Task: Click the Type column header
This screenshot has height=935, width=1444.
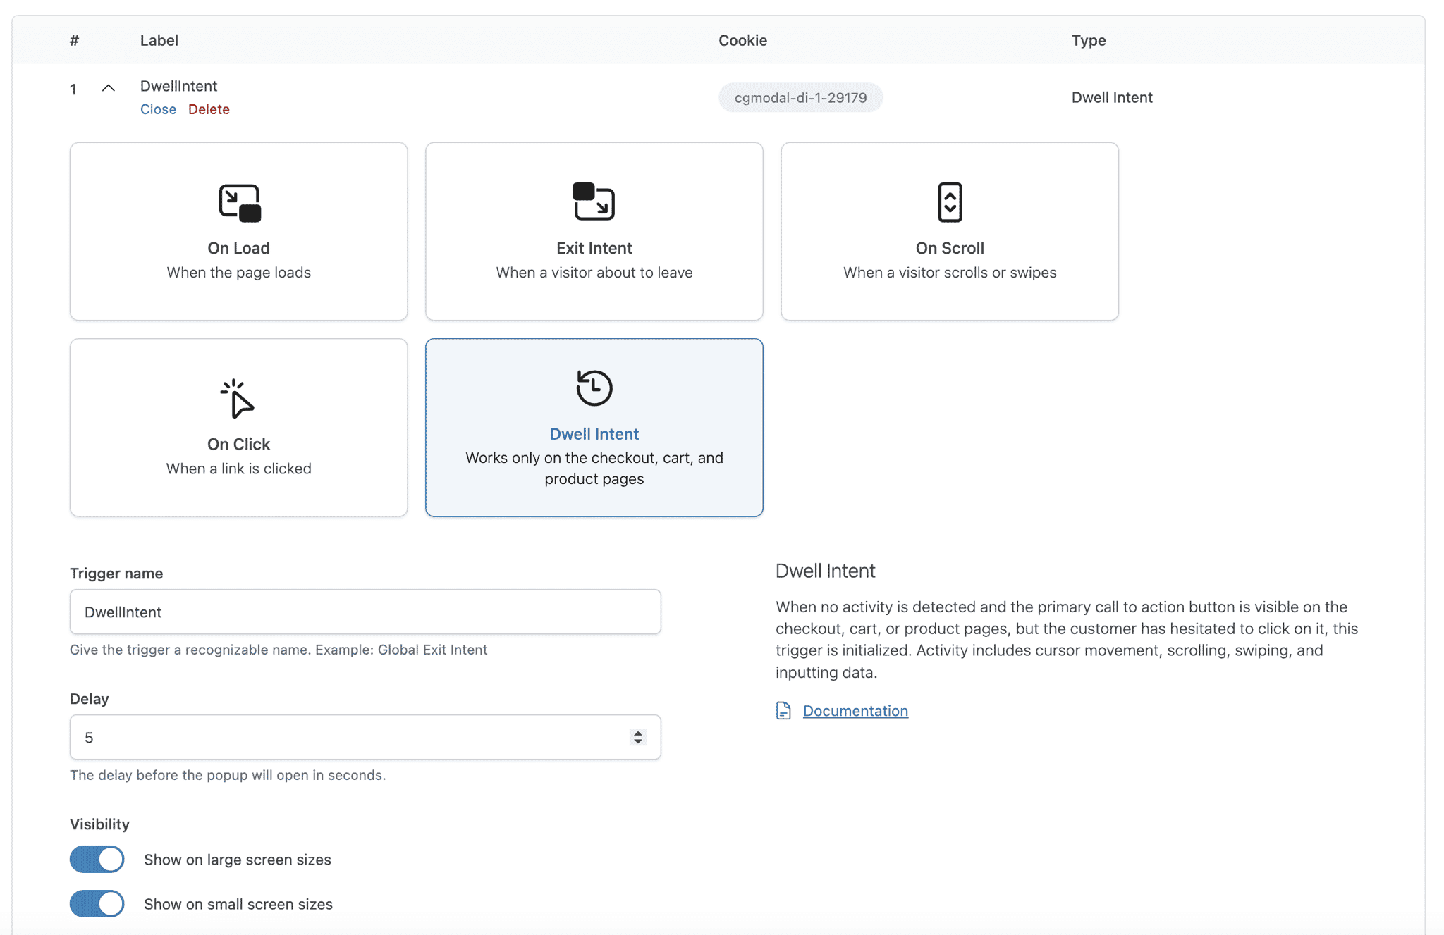Action: click(x=1089, y=40)
